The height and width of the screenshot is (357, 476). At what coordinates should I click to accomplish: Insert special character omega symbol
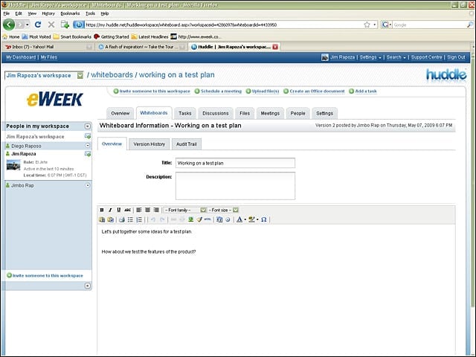pyautogui.click(x=264, y=219)
